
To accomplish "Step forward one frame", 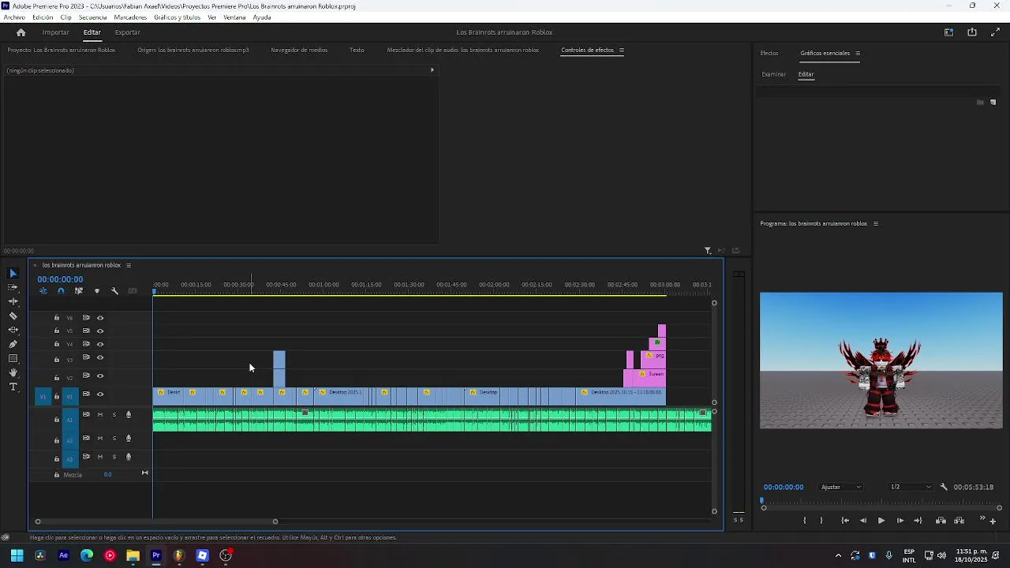I will (x=900, y=521).
